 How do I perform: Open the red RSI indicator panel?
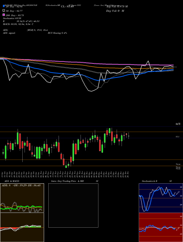coord(161,227)
